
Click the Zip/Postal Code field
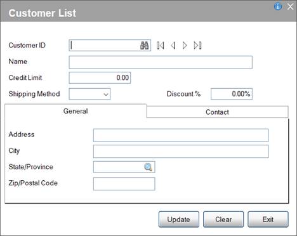tap(124, 184)
